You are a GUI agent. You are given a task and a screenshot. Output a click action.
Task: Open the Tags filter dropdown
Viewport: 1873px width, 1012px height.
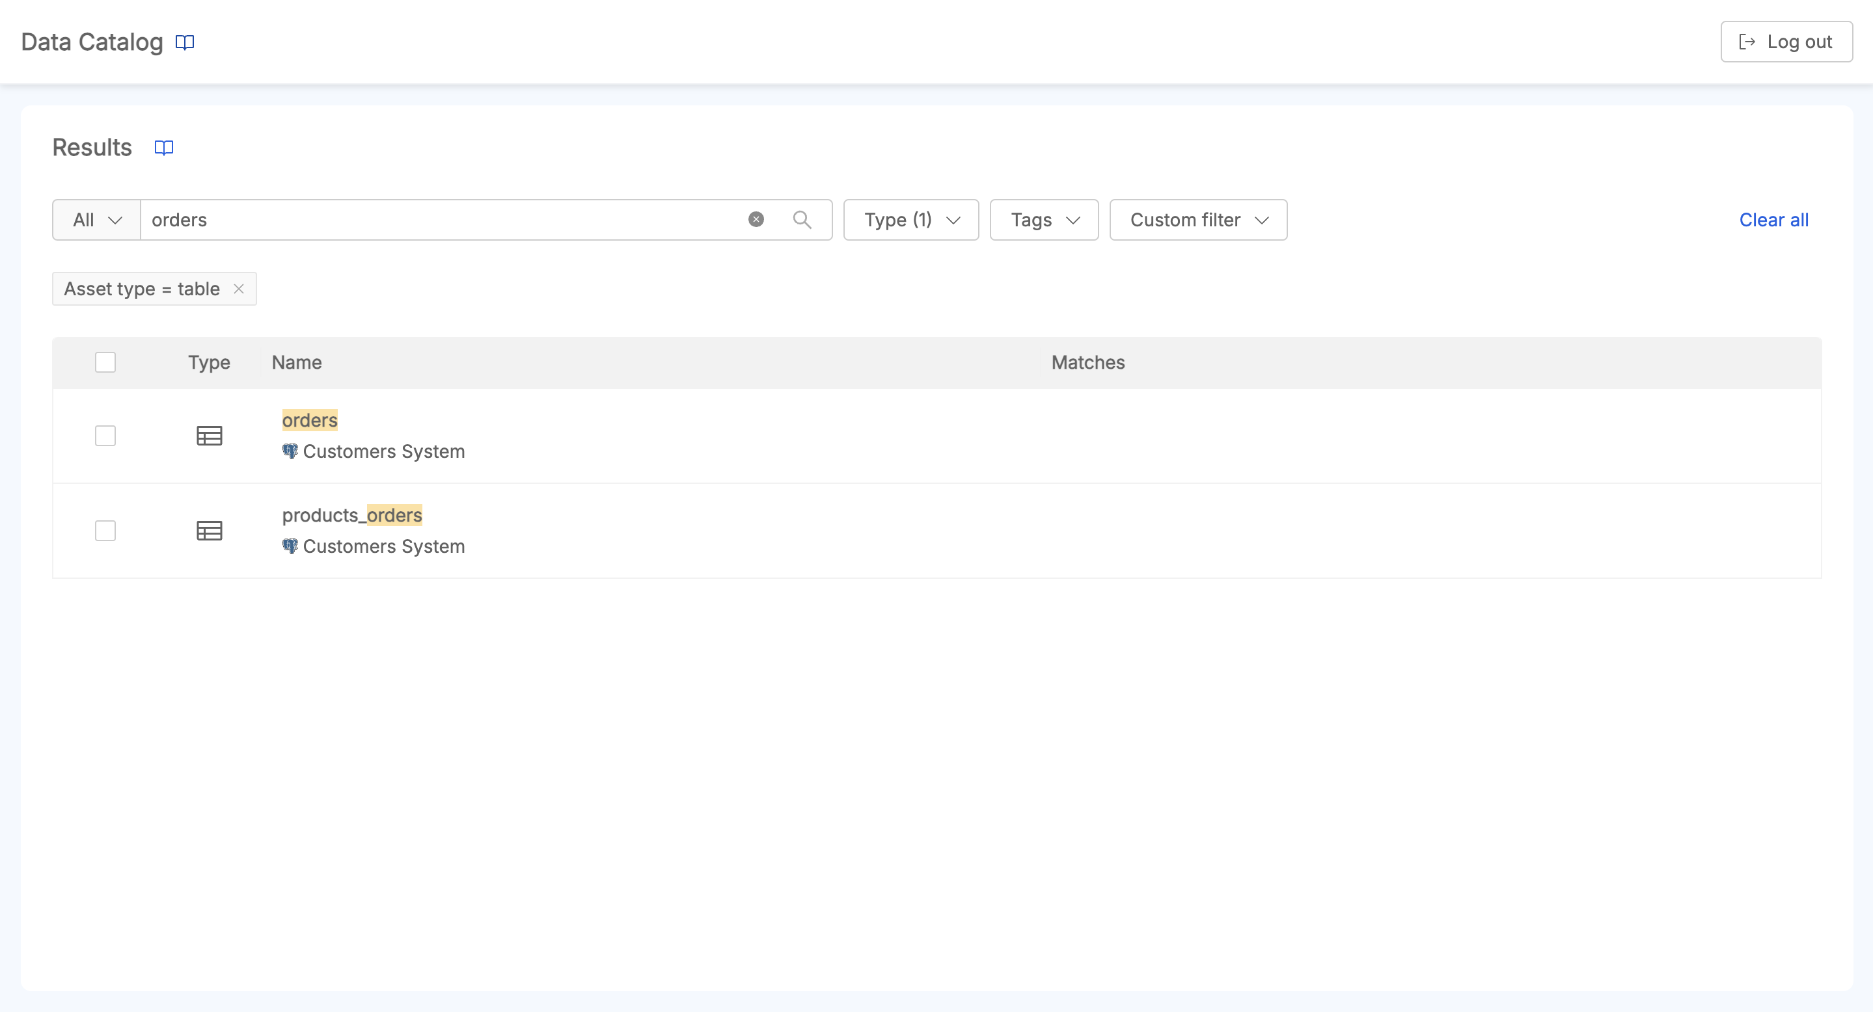pyautogui.click(x=1043, y=219)
